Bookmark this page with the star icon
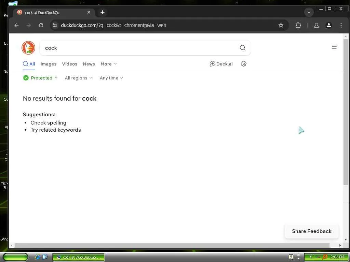The height and width of the screenshot is (262, 350). coord(281,25)
